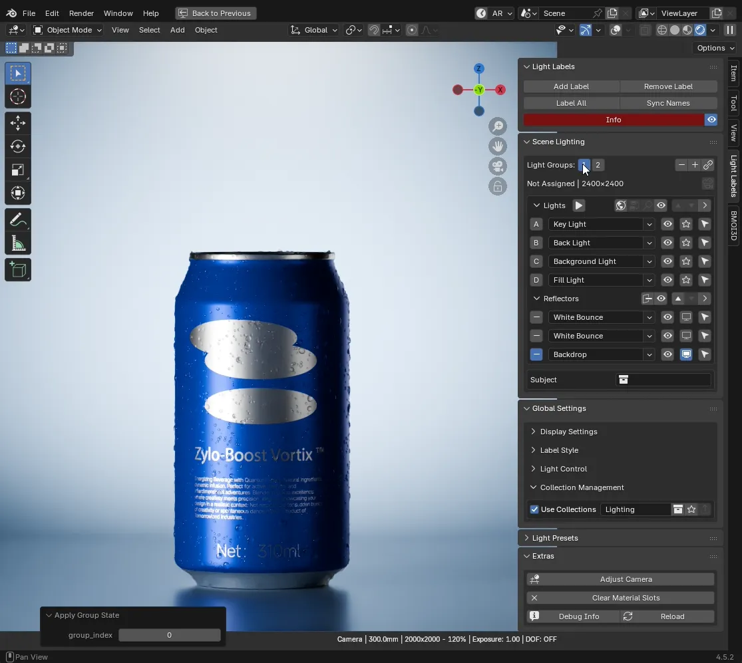Toggle the snapping magnet button
The height and width of the screenshot is (663, 742).
click(374, 30)
